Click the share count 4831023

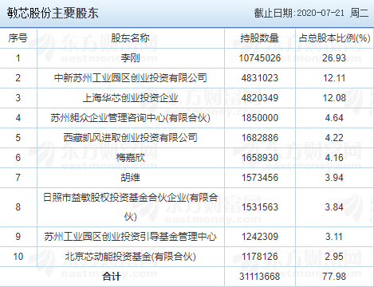(x=260, y=78)
